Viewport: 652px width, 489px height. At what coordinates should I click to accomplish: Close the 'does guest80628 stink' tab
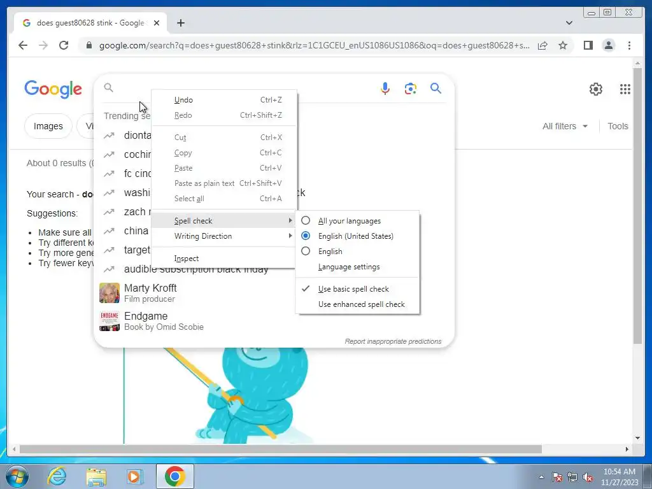(157, 23)
